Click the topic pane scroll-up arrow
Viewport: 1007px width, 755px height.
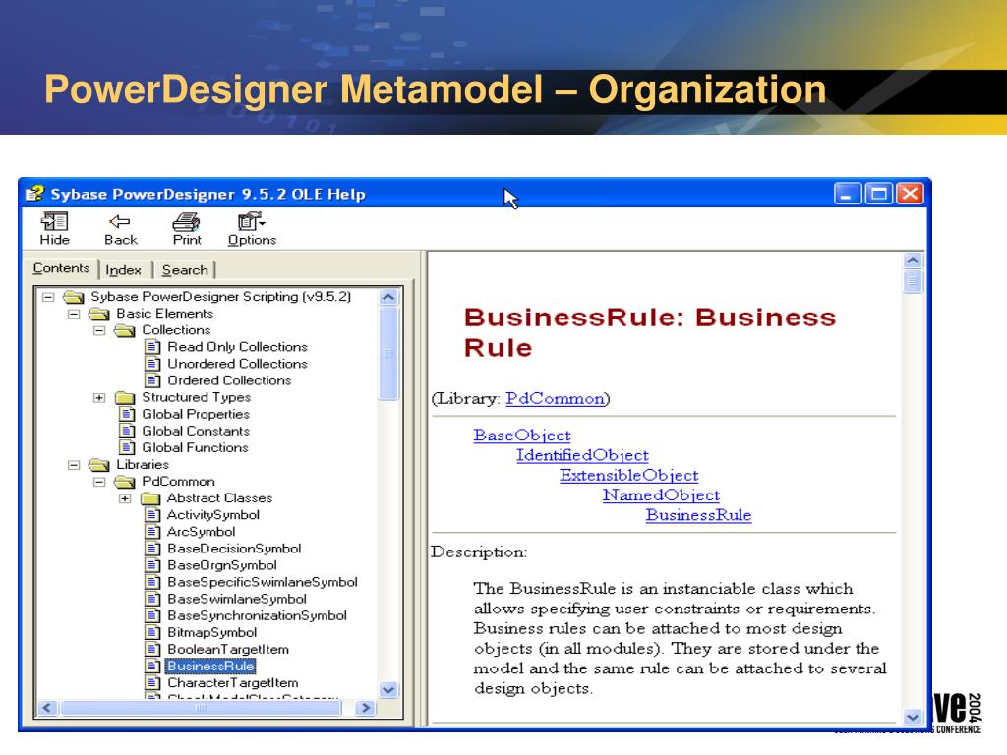point(913,260)
